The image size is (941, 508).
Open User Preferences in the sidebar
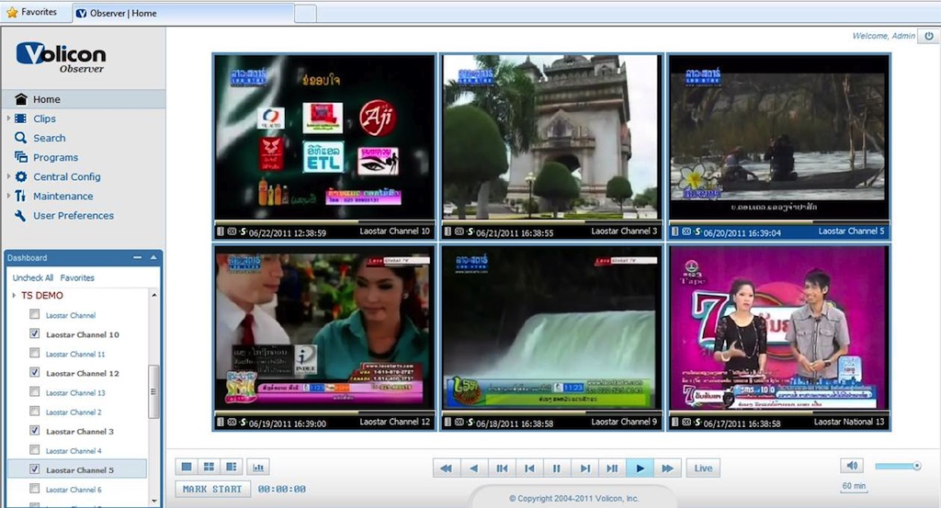(x=74, y=216)
